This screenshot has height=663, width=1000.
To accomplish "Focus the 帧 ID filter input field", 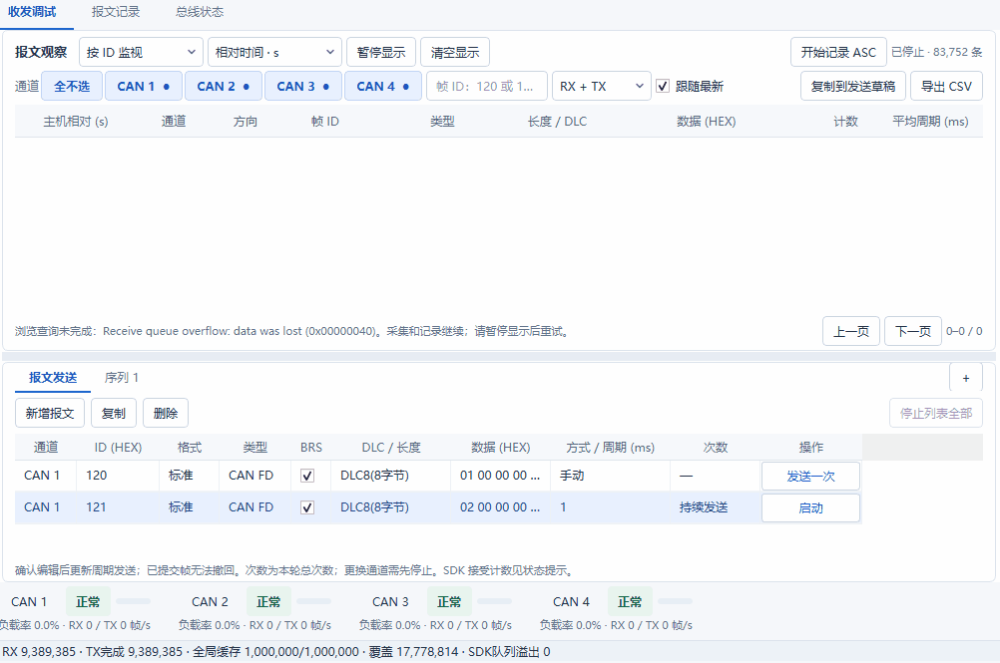I will (487, 86).
